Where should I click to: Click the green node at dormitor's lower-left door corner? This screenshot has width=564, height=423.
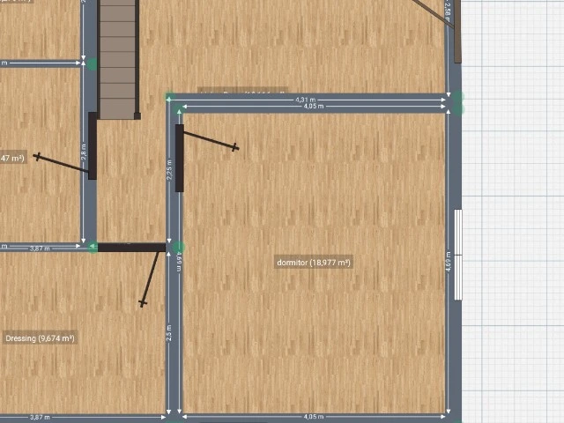179,248
